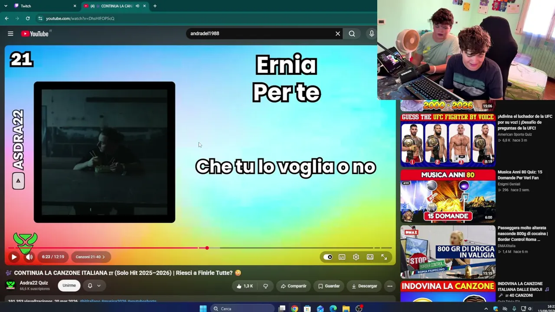
Task: Save the video with Guardar
Action: (329, 286)
